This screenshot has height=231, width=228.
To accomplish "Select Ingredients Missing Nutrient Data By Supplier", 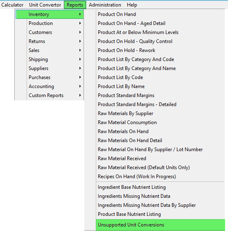I will (x=160, y=205).
